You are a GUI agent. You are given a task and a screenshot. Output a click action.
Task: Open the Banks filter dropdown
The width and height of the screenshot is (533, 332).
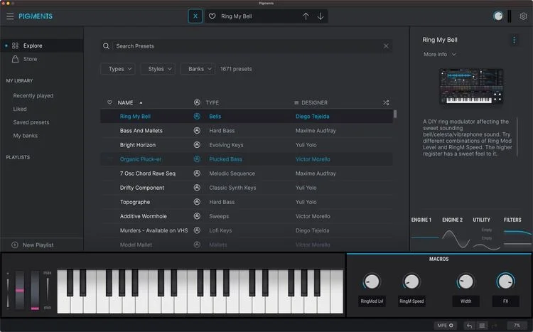pos(198,69)
